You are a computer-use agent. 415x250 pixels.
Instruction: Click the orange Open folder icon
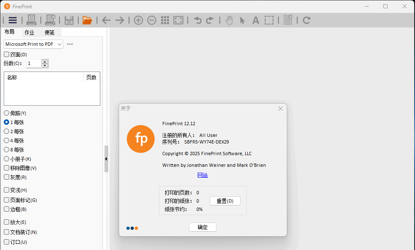pos(87,20)
